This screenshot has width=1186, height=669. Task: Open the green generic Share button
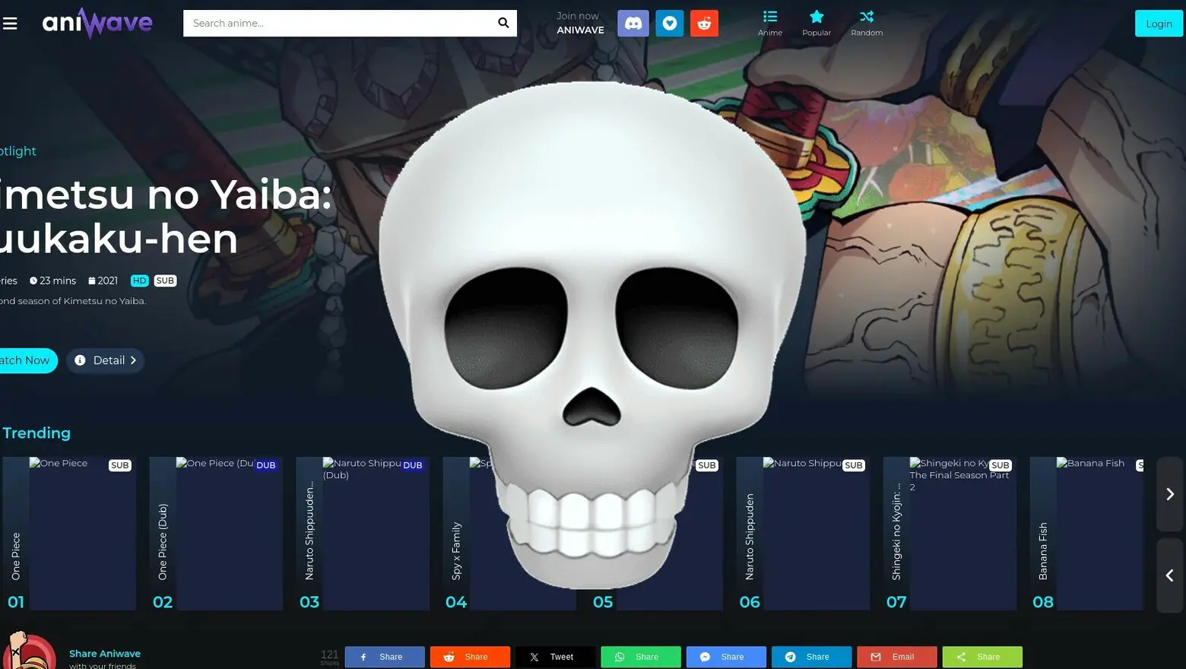coord(982,657)
